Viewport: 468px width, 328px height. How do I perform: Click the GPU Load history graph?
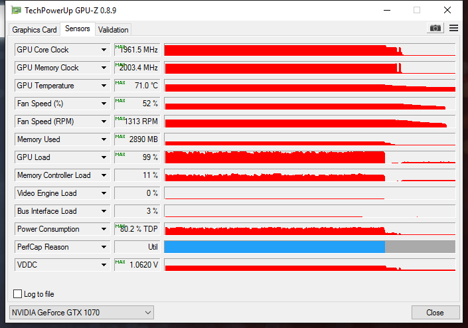pos(310,157)
